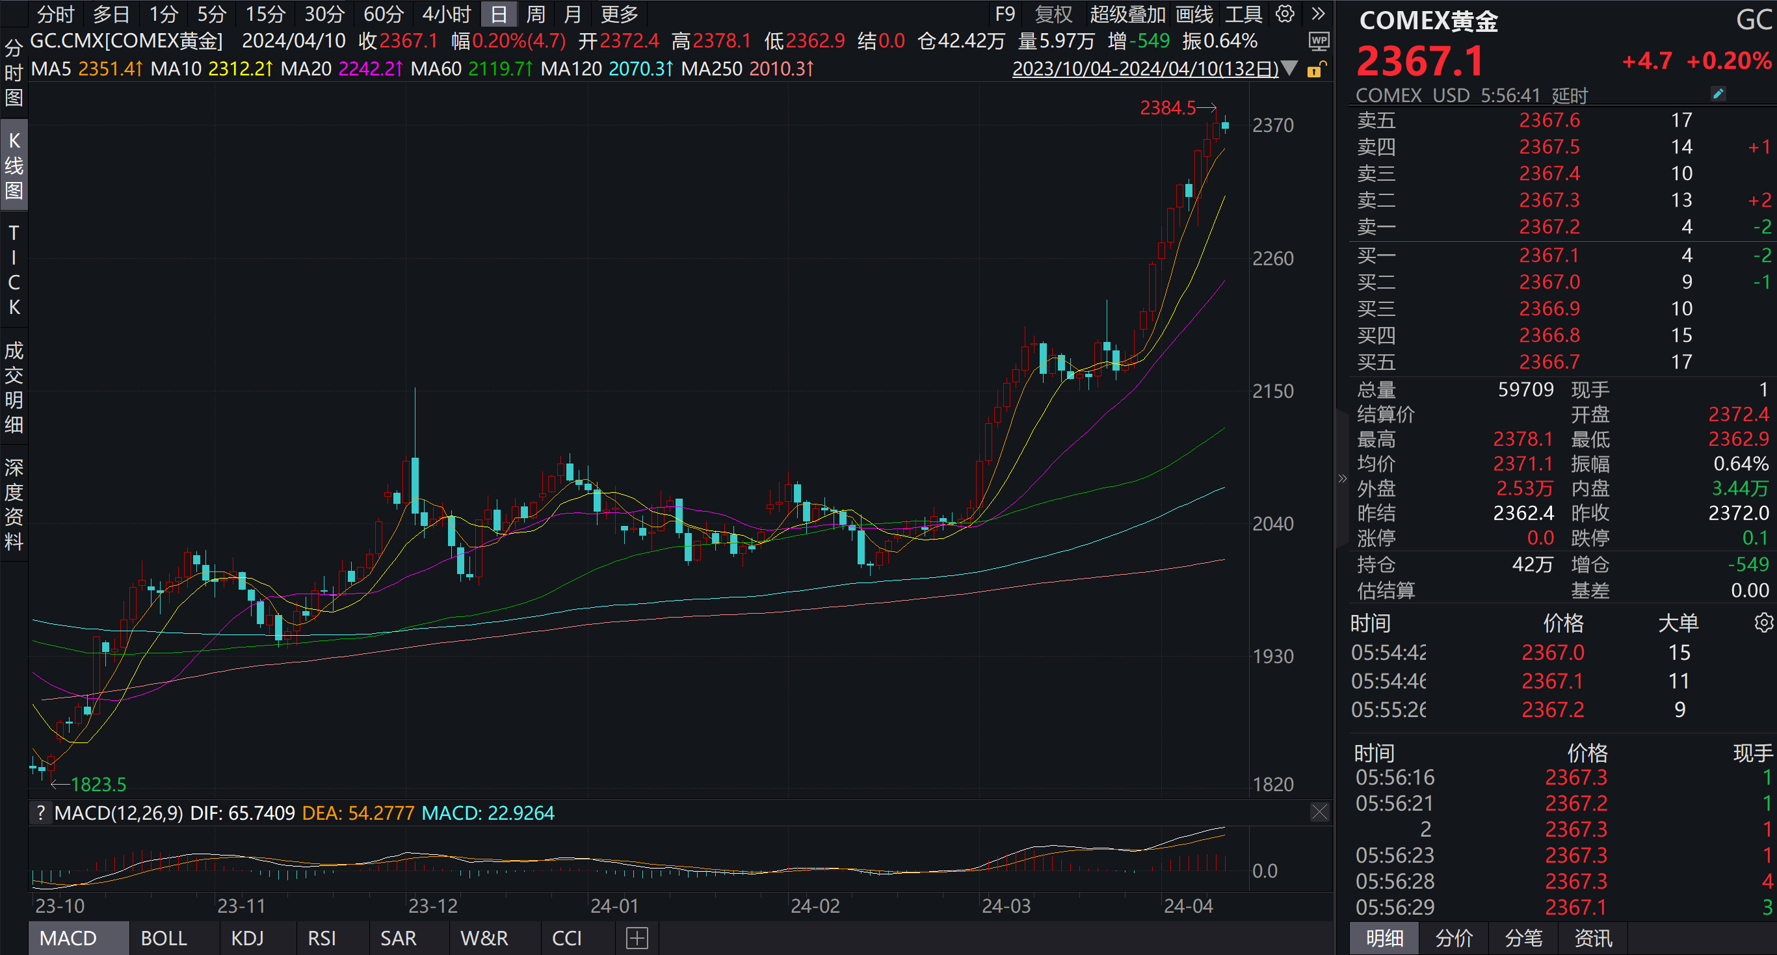The image size is (1777, 955).
Task: Switch to the BOLL indicator tab
Action: pyautogui.click(x=163, y=937)
